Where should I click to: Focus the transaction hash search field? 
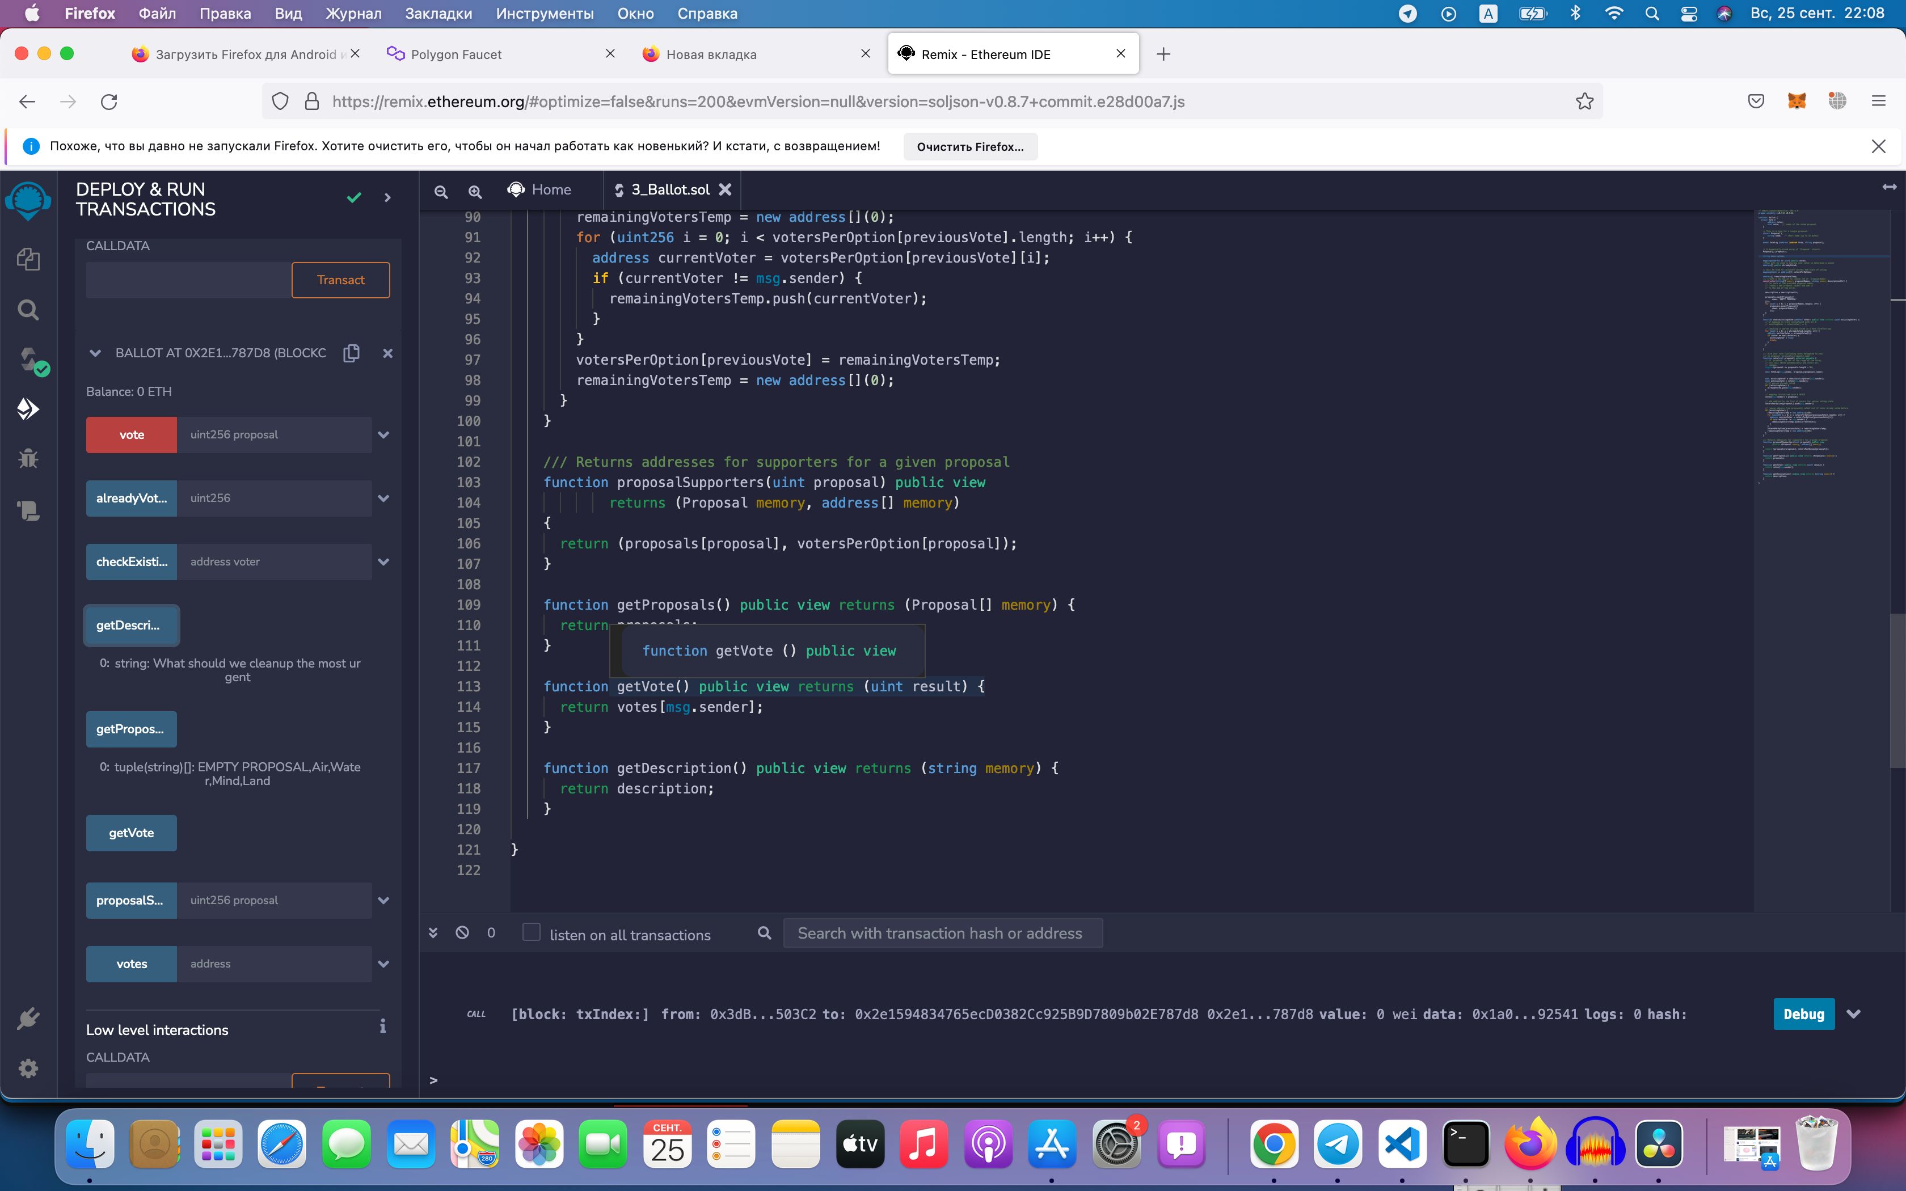943,934
